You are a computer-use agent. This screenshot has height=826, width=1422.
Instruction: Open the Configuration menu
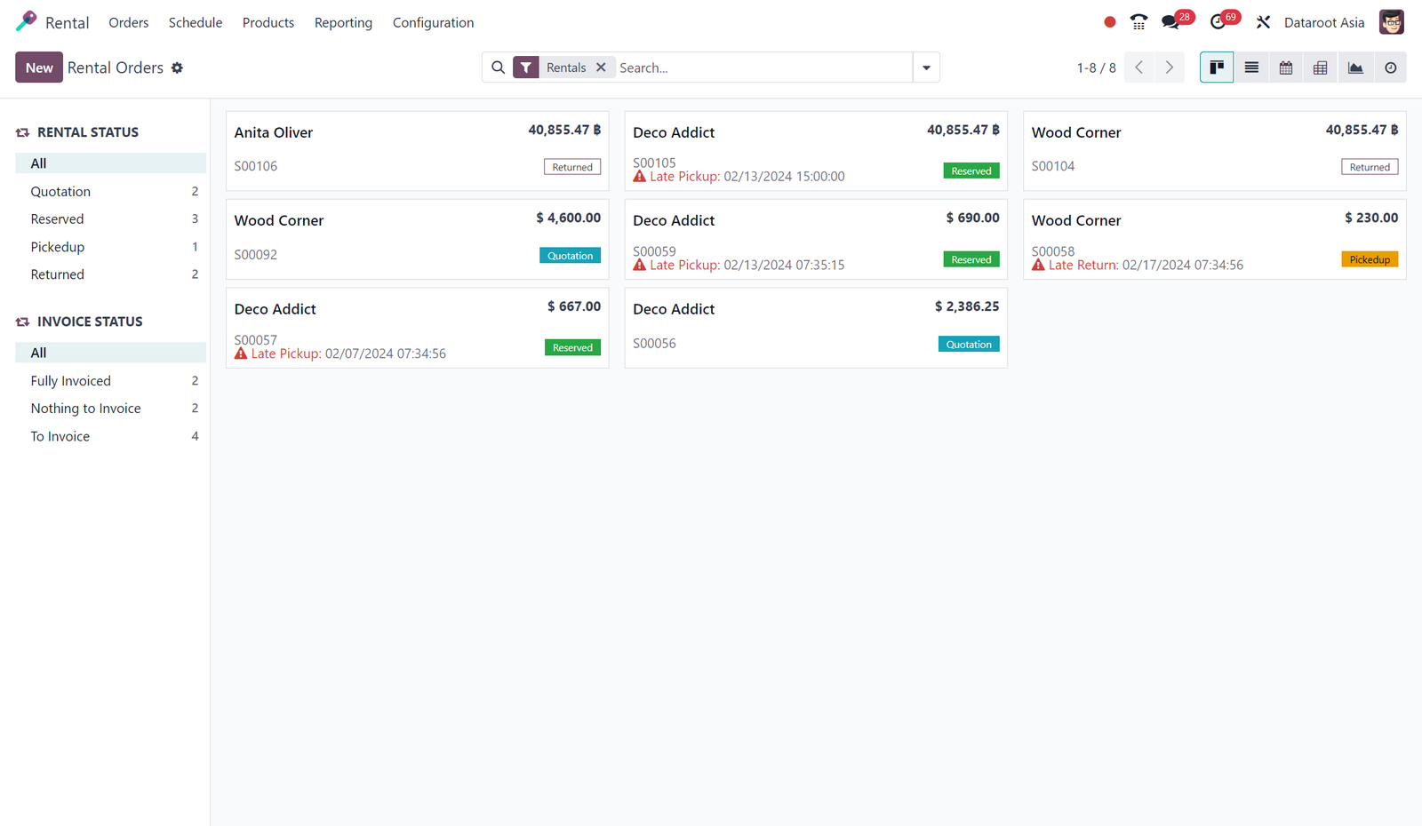[x=434, y=23]
